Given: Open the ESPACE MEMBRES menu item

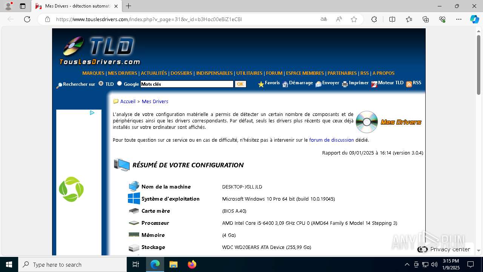Looking at the screenshot, I should pos(305,73).
